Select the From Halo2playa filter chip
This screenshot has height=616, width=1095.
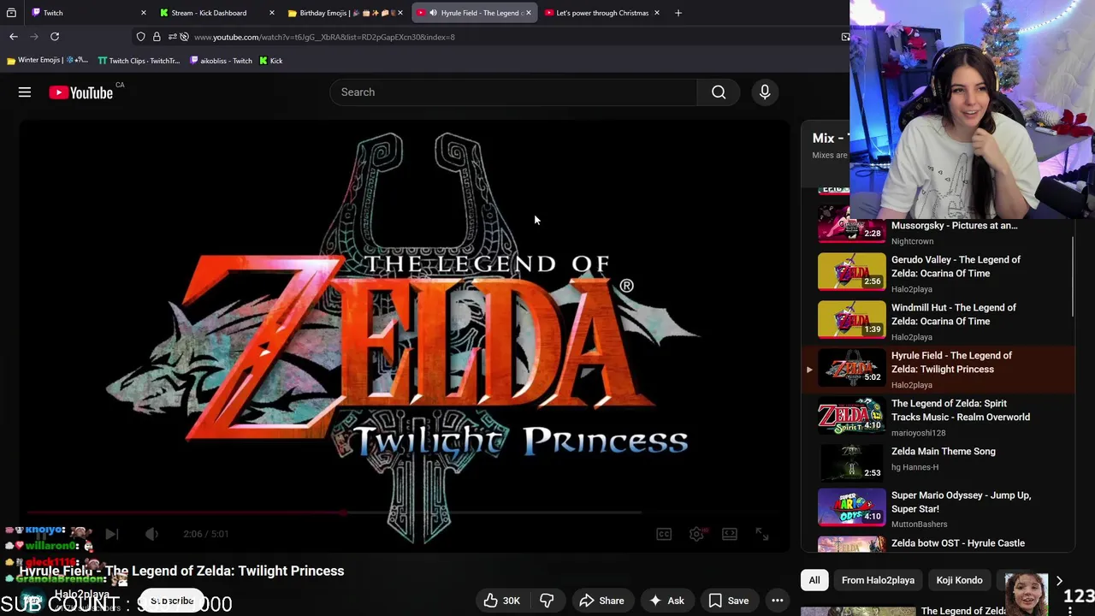coord(878,580)
